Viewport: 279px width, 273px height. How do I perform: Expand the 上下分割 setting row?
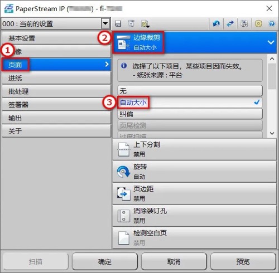pyautogui.click(x=194, y=149)
